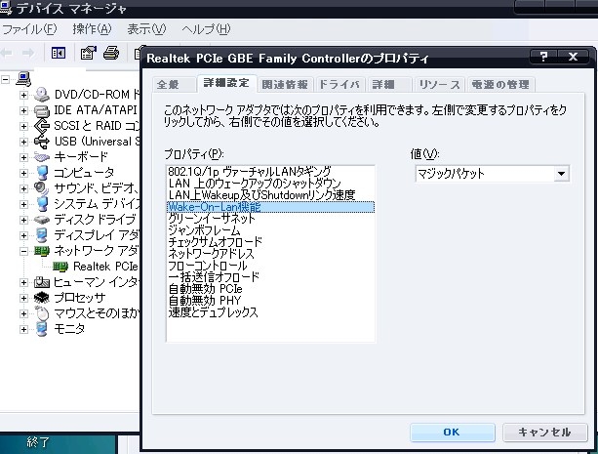Click the DVD/CD-ROM drive icon
Screen dimensions: 598x454
pyautogui.click(x=41, y=95)
